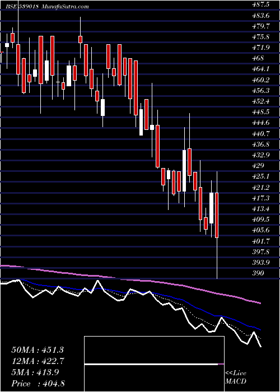Viewport: 280px width, 392px height.
Task: Click the 421.2 price axis label
Action: (260, 187)
